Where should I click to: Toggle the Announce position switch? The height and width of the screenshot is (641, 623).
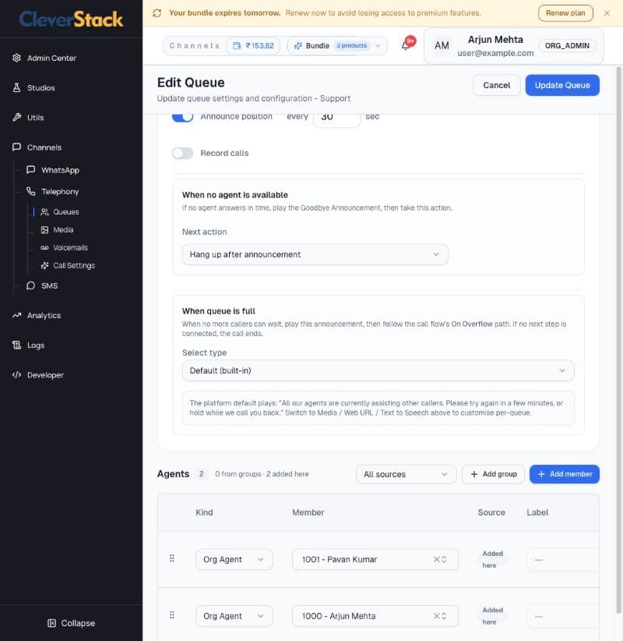click(x=182, y=116)
